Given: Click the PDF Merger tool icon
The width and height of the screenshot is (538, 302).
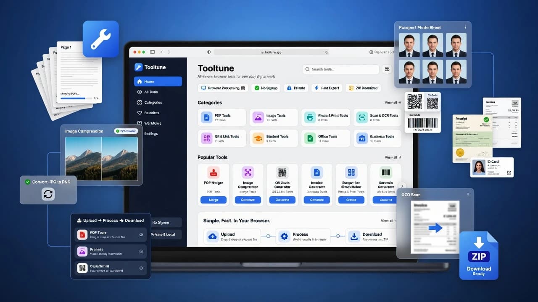Looking at the screenshot, I should [214, 172].
